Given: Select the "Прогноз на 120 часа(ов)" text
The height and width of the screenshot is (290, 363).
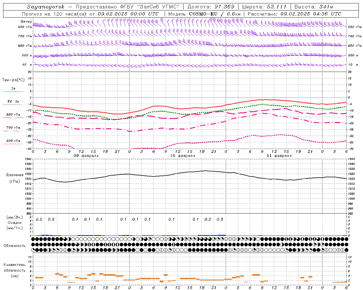Looking at the screenshot, I should (54, 14).
